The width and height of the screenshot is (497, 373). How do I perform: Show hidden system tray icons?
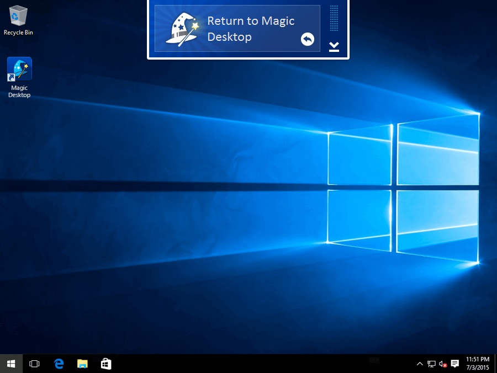tap(420, 364)
